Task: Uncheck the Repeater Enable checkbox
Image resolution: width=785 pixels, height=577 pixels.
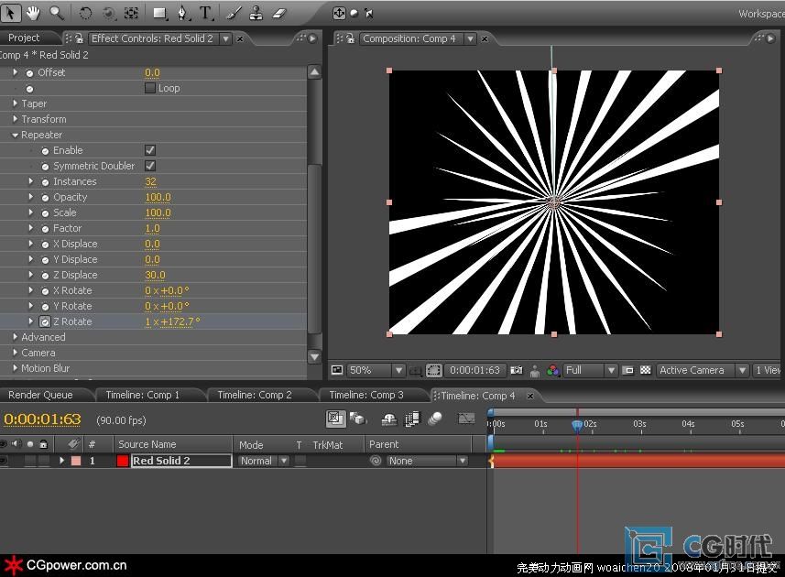Action: (150, 150)
